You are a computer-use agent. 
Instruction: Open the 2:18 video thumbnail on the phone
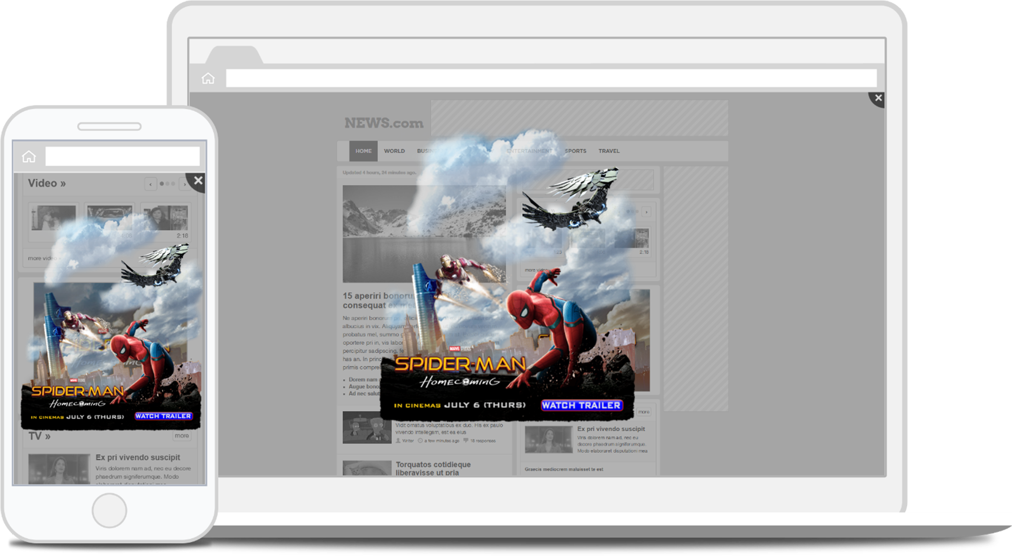point(165,218)
